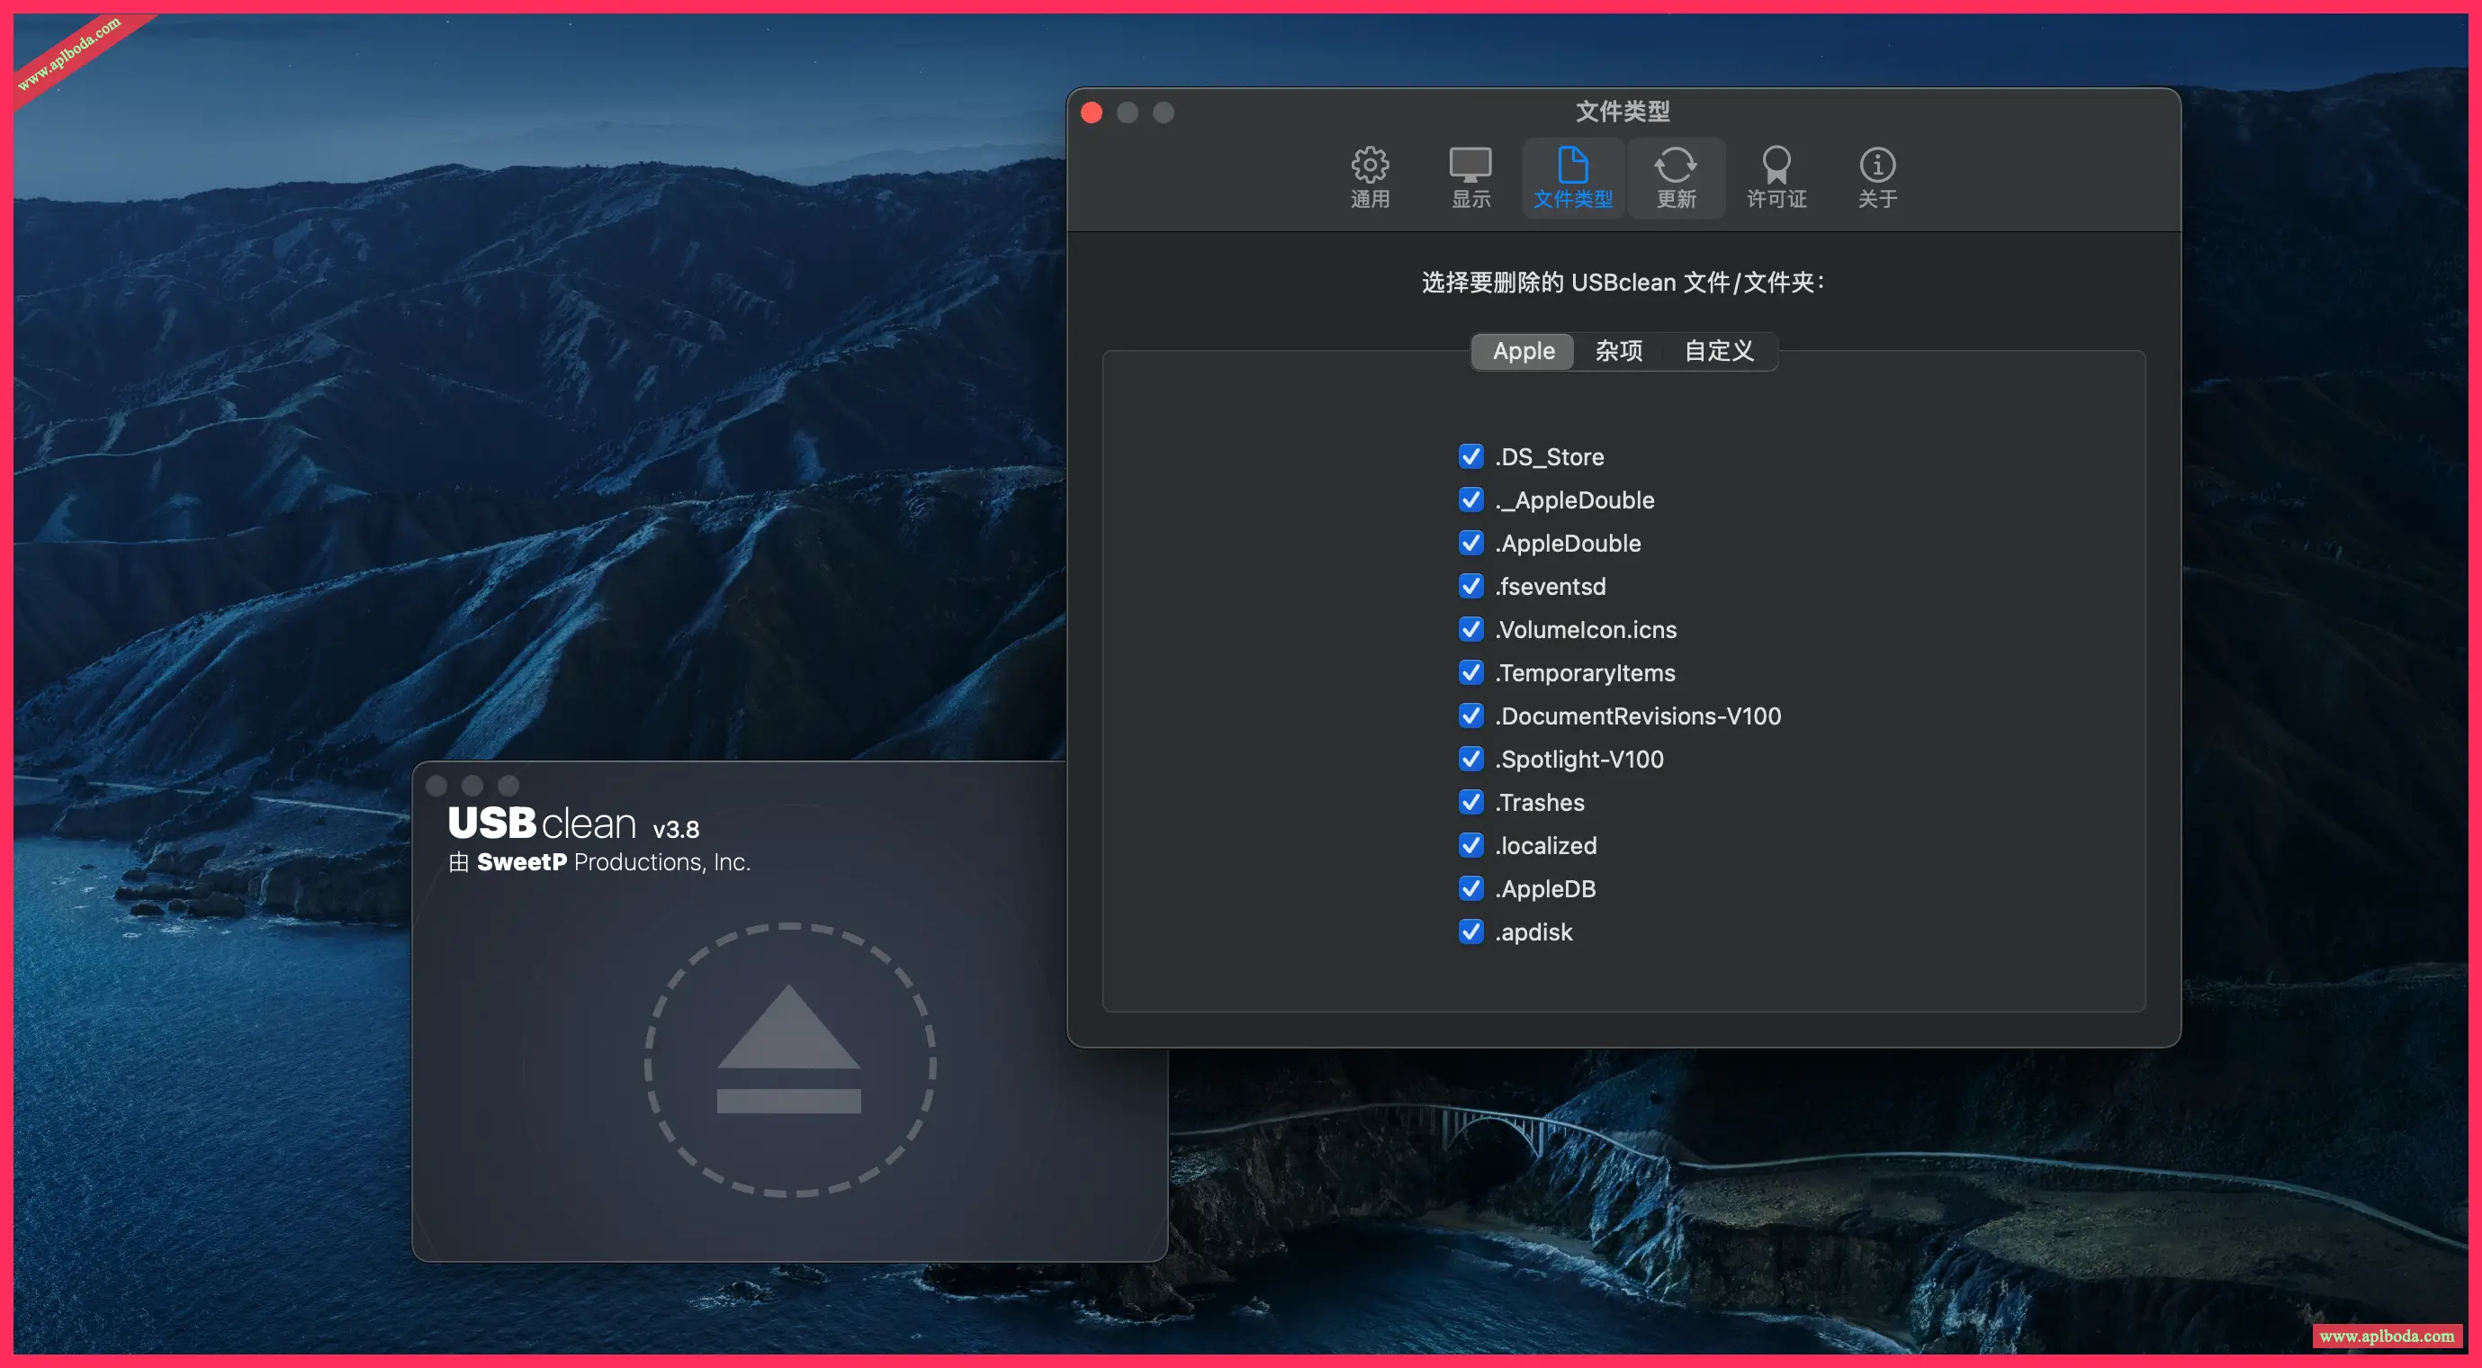Close the 文件类型 preferences window
The width and height of the screenshot is (2482, 1368).
pyautogui.click(x=1092, y=112)
